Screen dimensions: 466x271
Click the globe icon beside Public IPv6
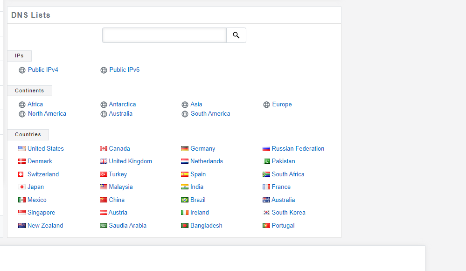click(x=104, y=70)
